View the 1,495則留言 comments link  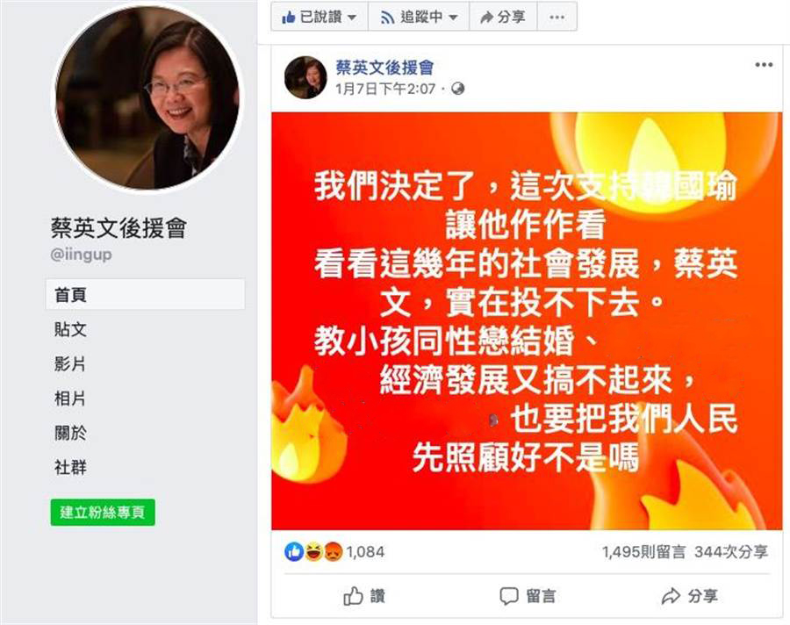[x=643, y=552]
